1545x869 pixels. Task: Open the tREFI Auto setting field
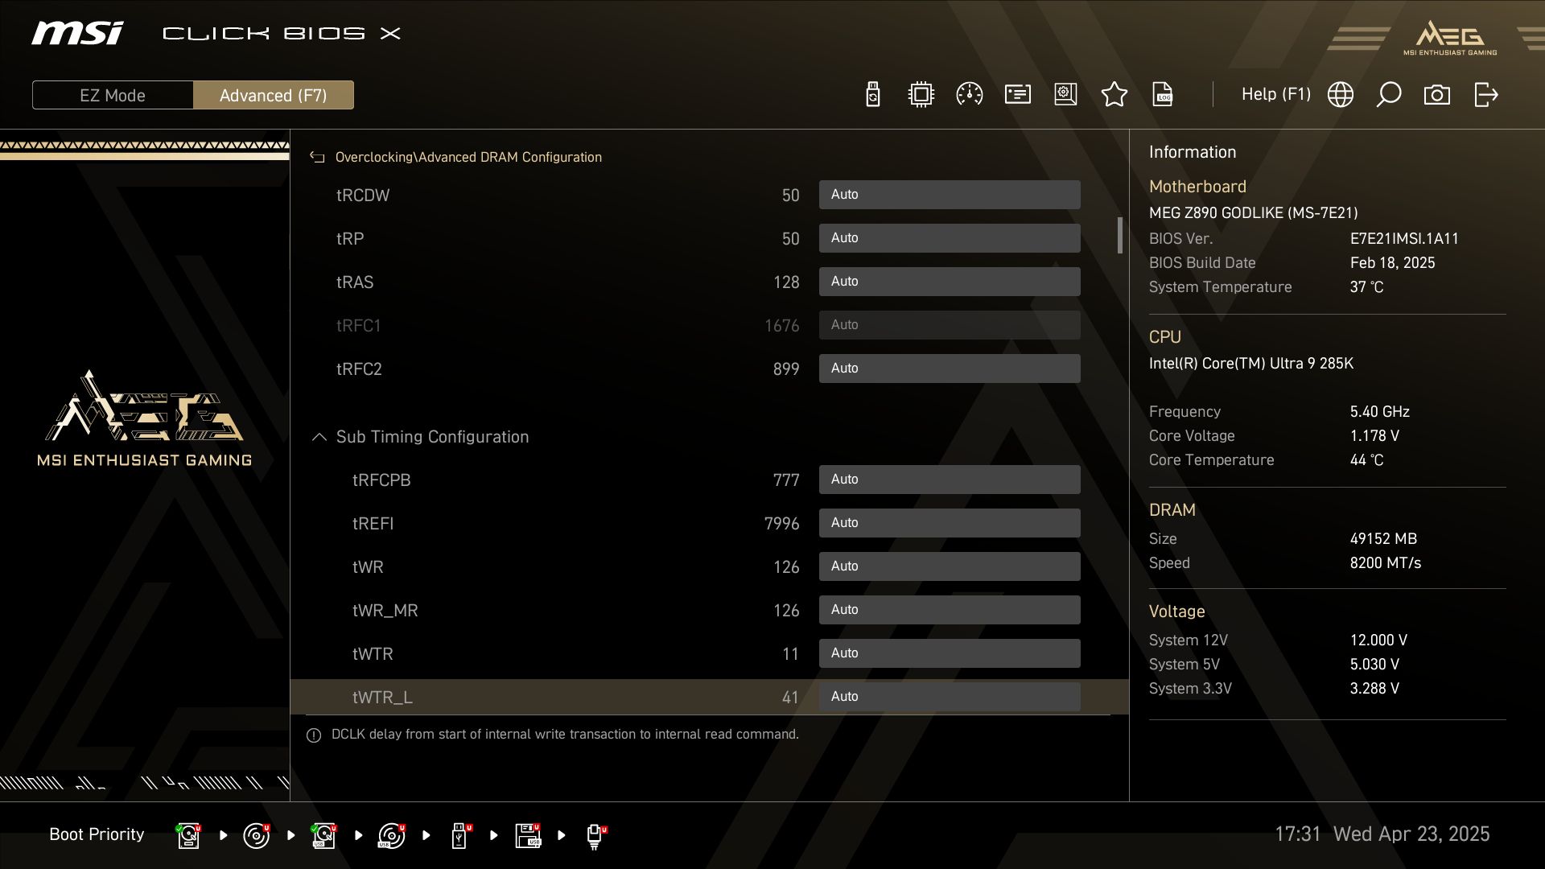coord(950,523)
